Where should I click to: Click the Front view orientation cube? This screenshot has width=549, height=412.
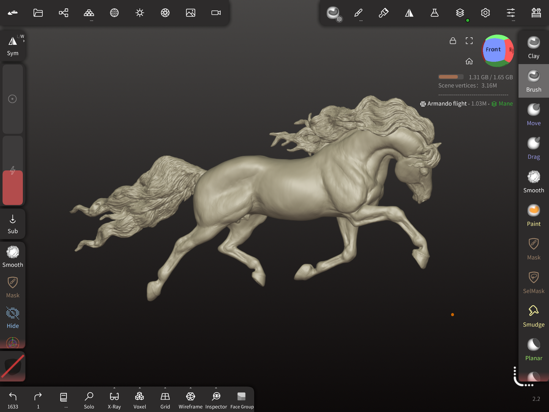pyautogui.click(x=494, y=50)
